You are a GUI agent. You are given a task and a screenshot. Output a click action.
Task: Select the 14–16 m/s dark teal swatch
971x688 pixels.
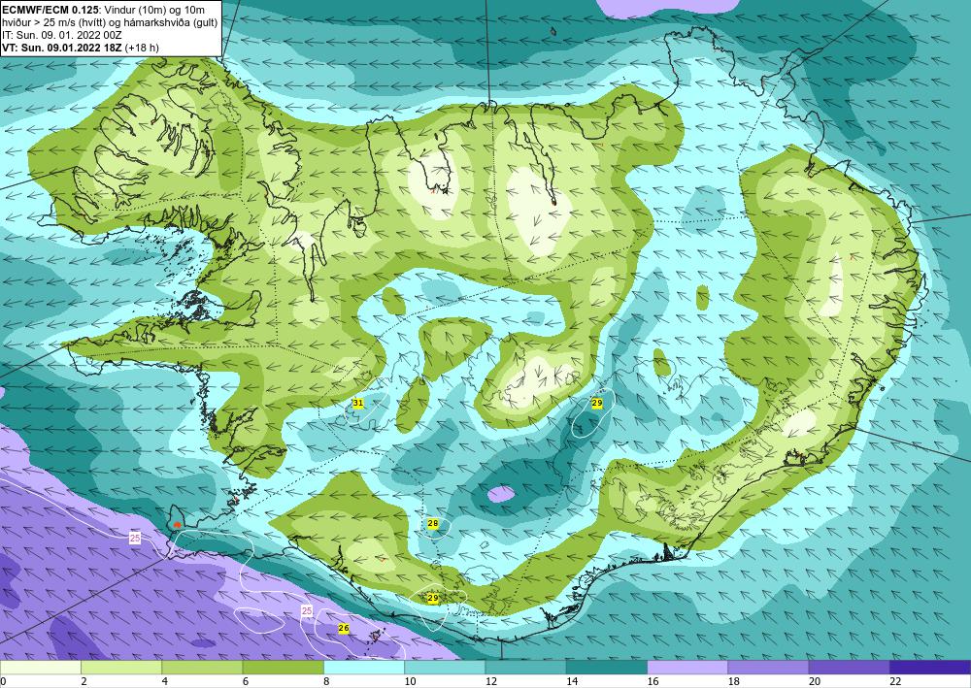607,668
